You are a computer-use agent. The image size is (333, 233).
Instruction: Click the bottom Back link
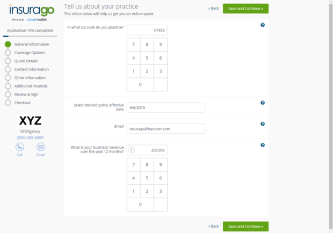click(x=214, y=227)
